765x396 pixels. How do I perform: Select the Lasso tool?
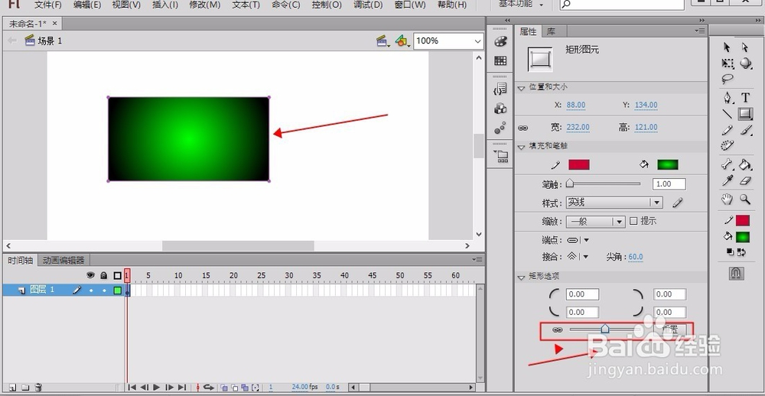tap(728, 79)
